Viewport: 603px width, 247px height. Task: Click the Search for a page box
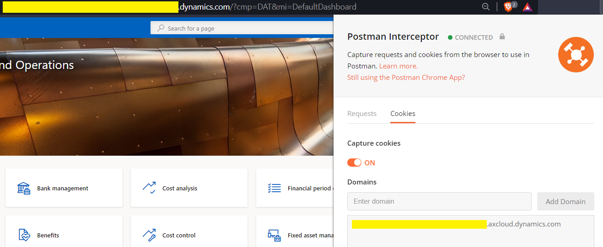[x=242, y=28]
